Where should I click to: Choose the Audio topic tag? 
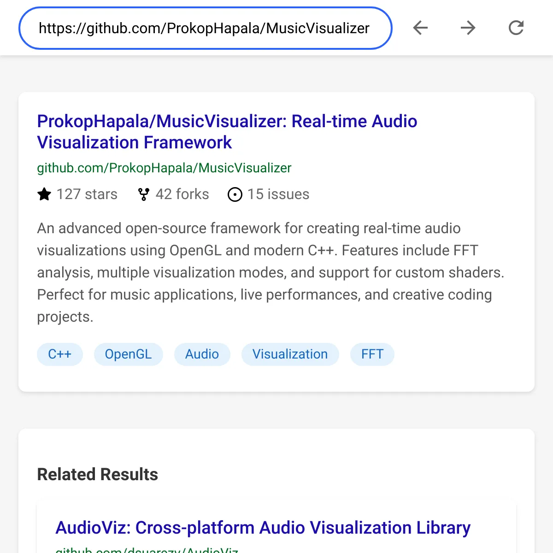pyautogui.click(x=202, y=354)
